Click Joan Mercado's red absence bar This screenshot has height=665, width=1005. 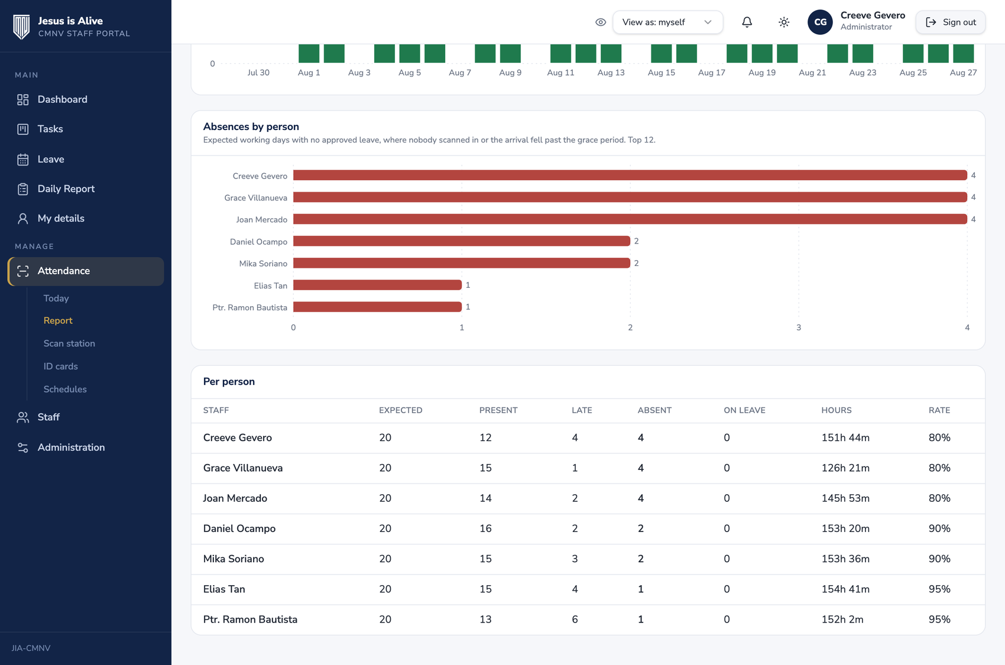630,219
